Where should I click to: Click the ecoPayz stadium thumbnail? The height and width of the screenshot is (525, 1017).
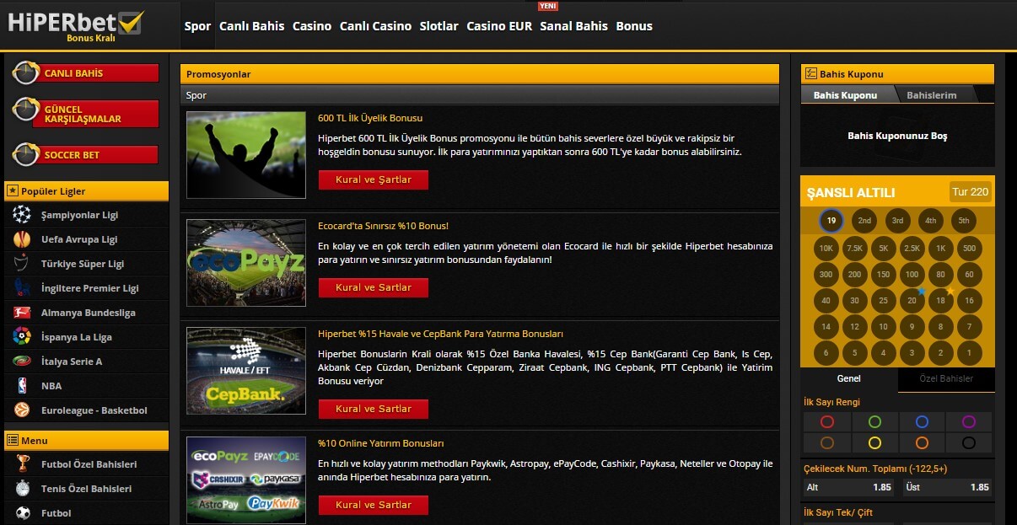[246, 263]
